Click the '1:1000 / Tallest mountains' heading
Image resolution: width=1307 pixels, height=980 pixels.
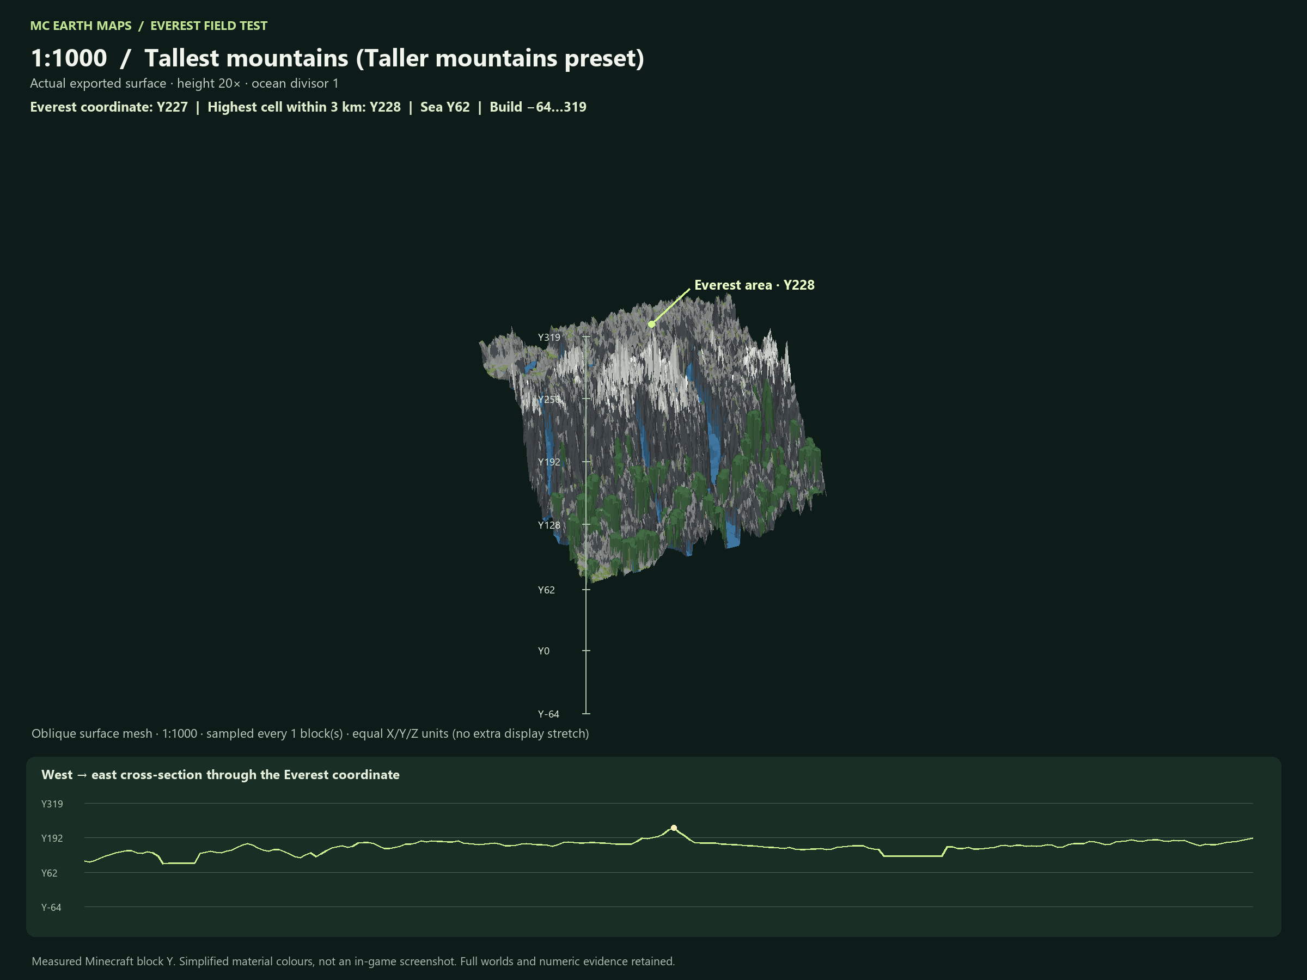(x=338, y=58)
